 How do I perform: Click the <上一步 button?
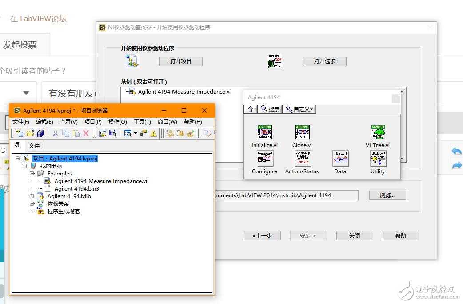pyautogui.click(x=262, y=235)
